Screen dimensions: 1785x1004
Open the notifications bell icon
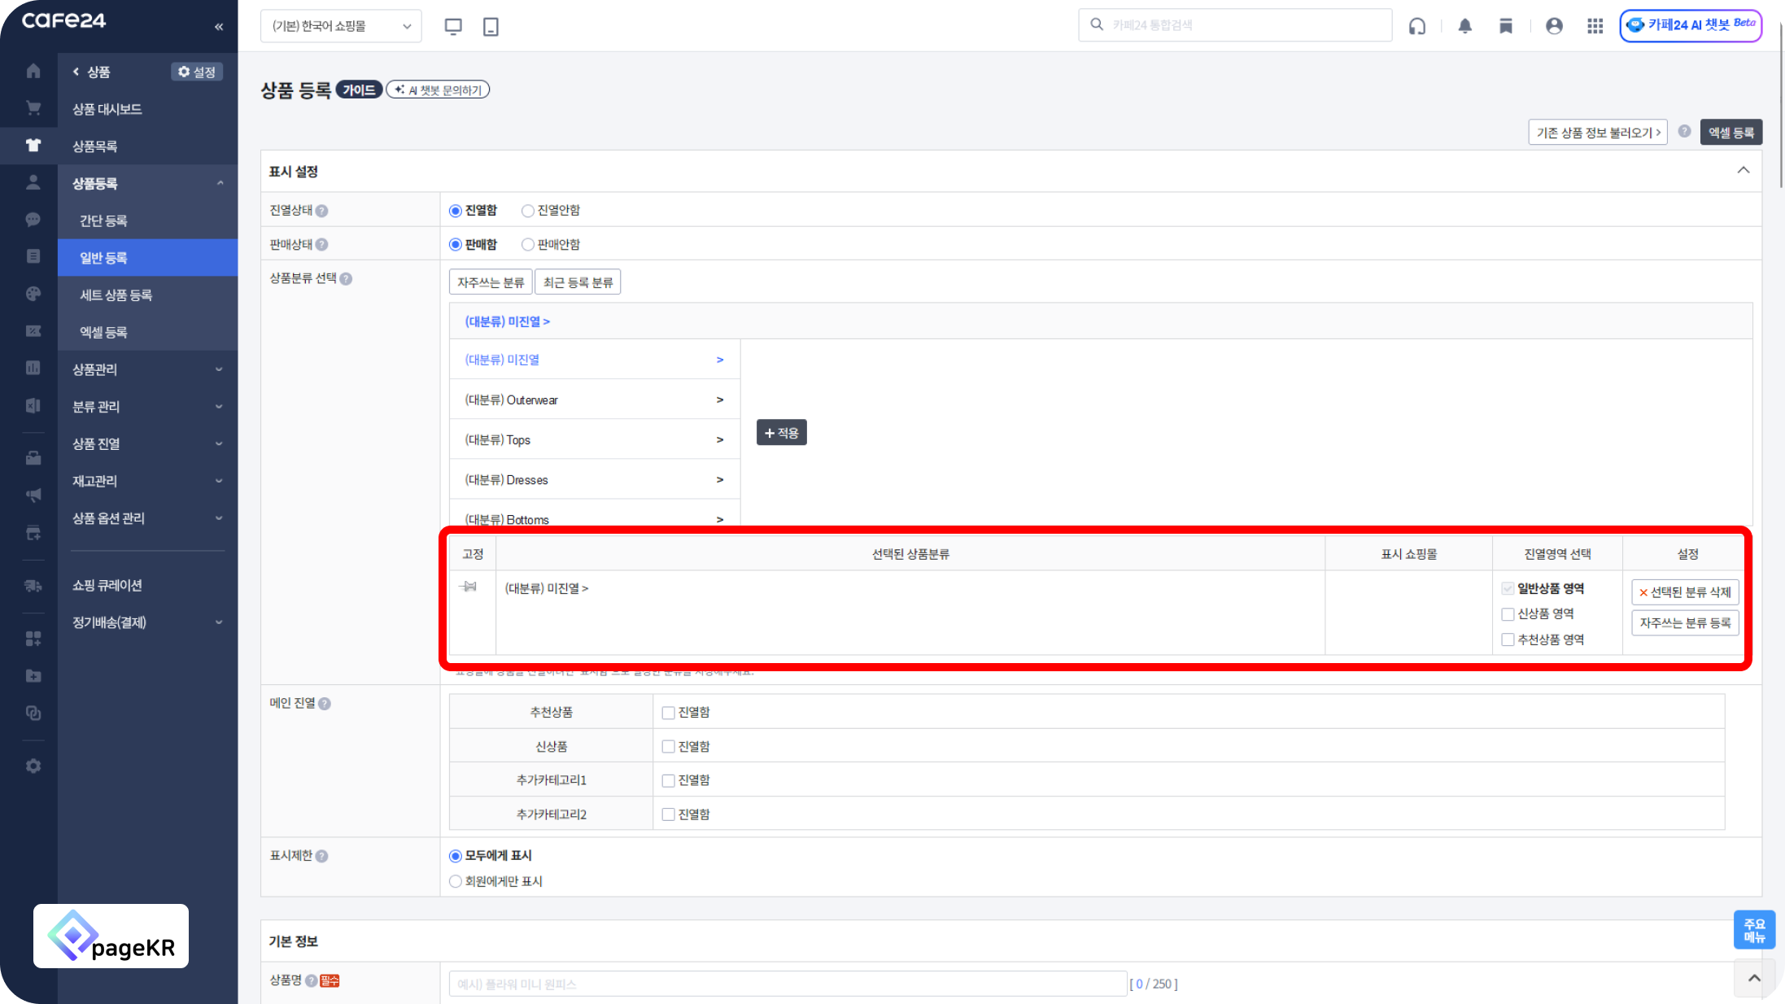[x=1464, y=26]
